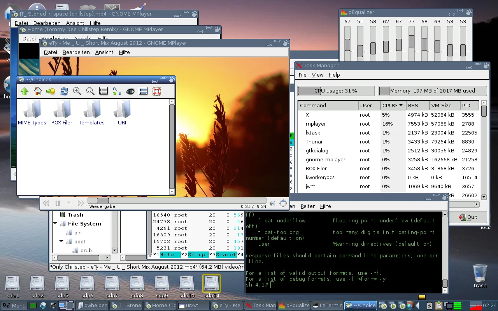Open the Menü start button in taskbar
This screenshot has height=311, width=498.
point(14,306)
